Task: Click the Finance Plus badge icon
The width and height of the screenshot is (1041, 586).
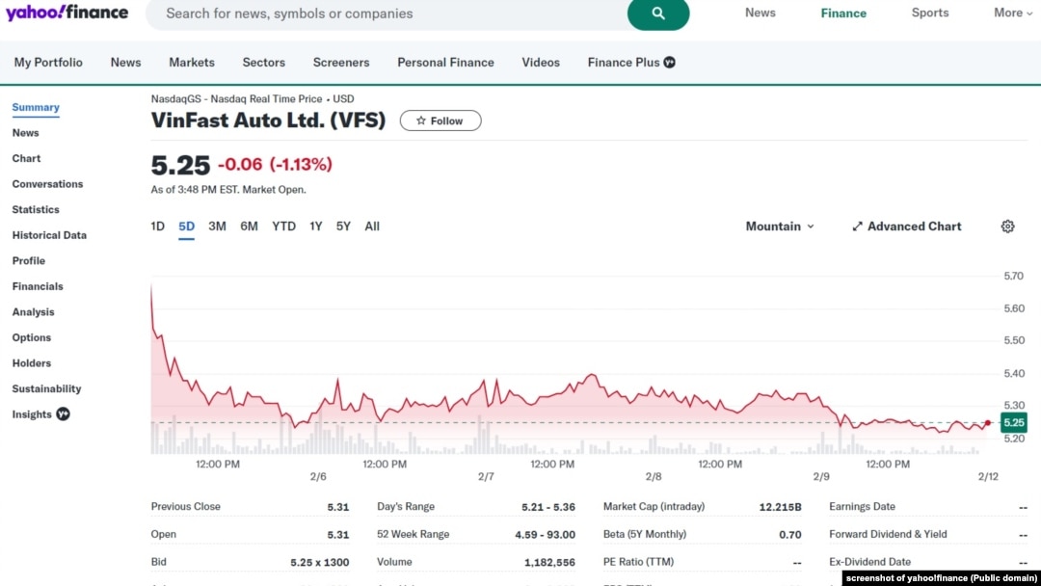Action: tap(669, 63)
